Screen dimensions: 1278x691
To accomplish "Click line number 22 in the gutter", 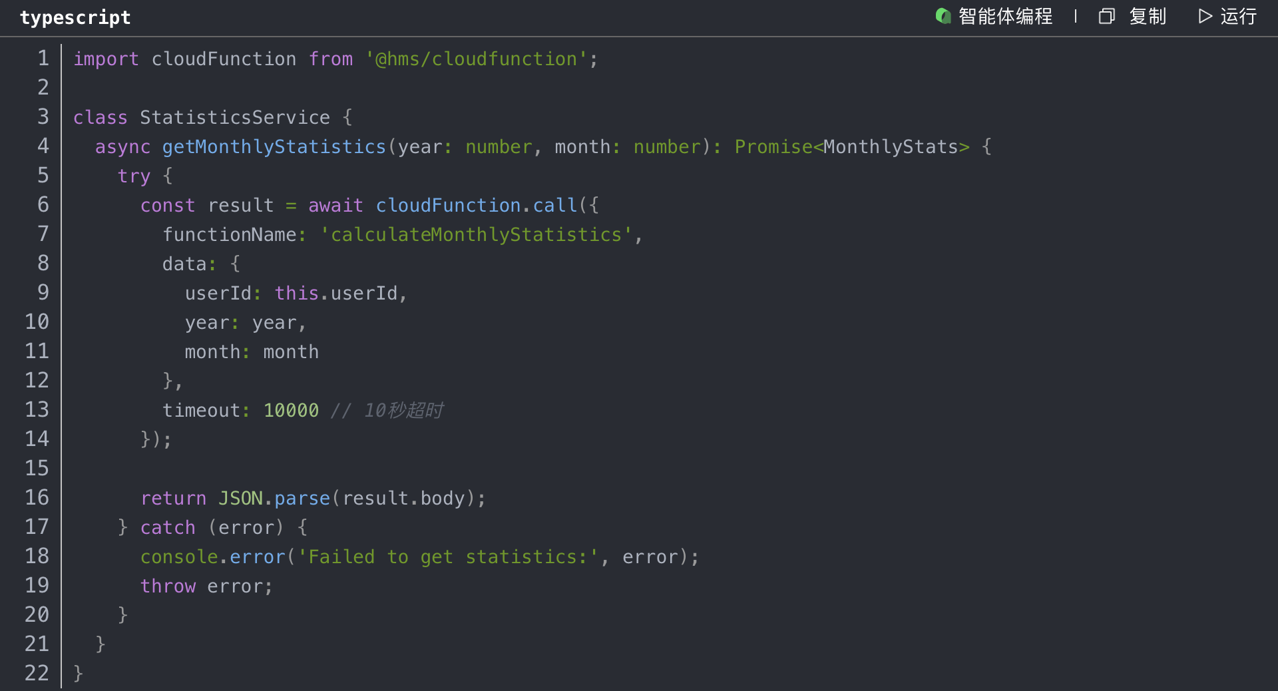I will (37, 673).
